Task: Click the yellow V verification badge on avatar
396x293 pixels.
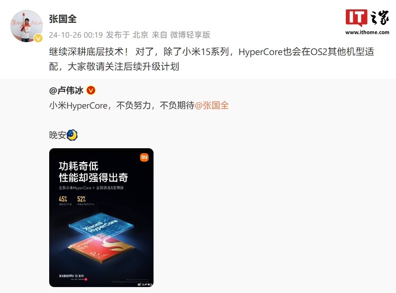Action: pos(38,38)
